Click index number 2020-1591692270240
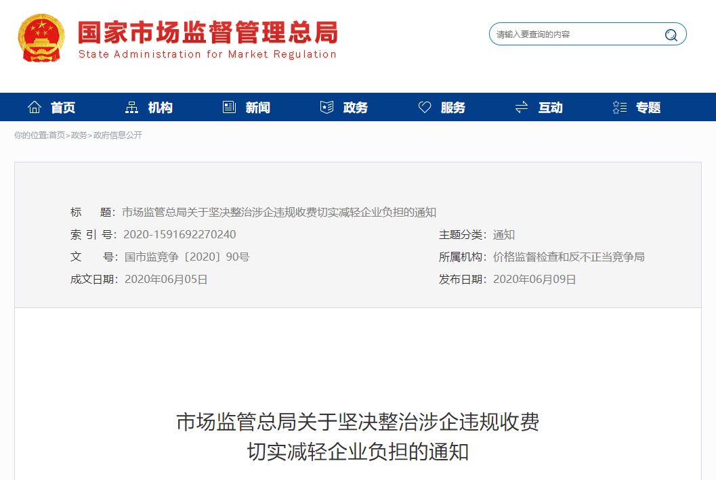 click(x=180, y=234)
